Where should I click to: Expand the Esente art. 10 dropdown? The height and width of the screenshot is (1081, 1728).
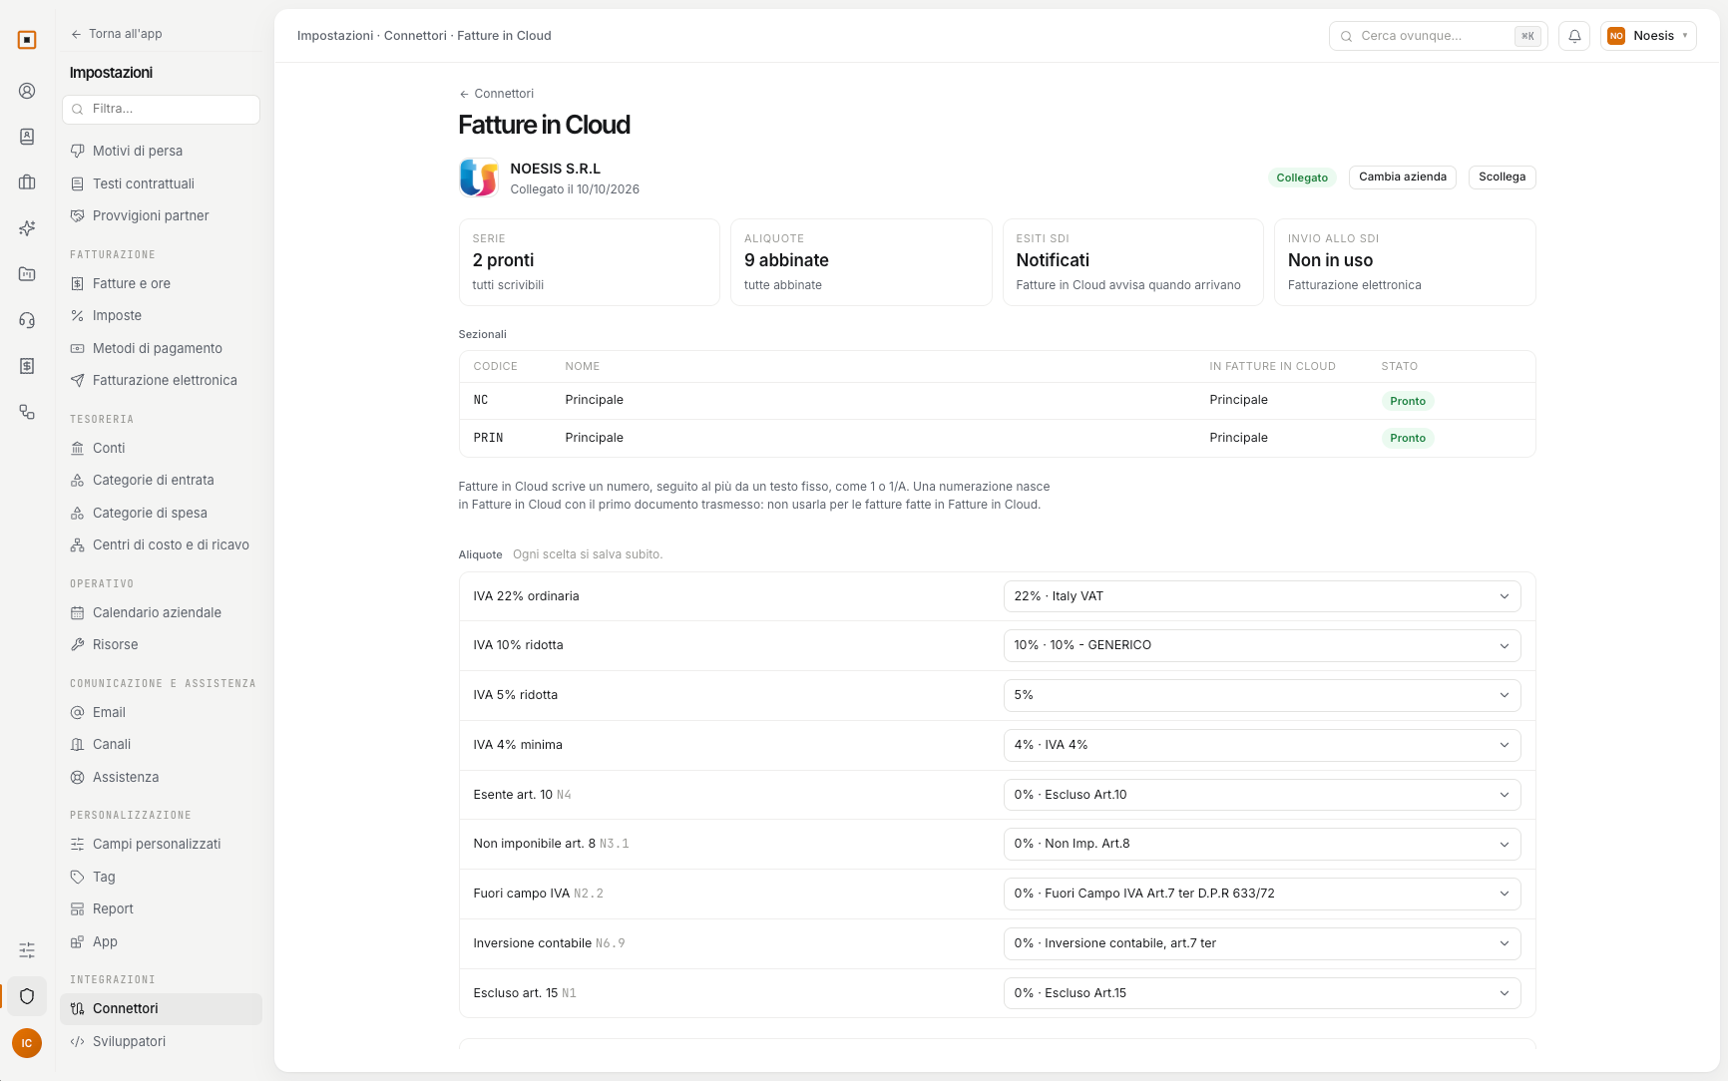click(1262, 795)
